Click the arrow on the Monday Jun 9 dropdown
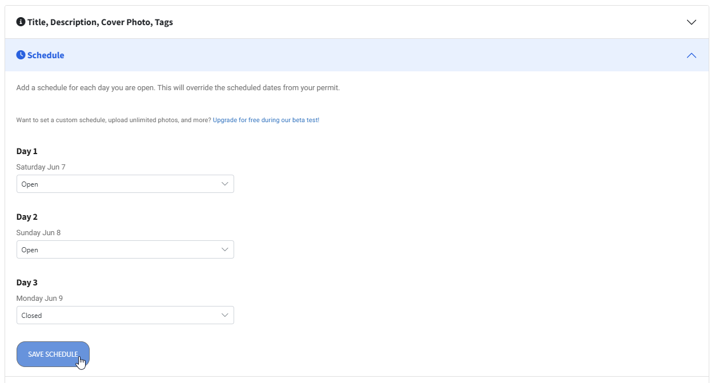 [225, 315]
